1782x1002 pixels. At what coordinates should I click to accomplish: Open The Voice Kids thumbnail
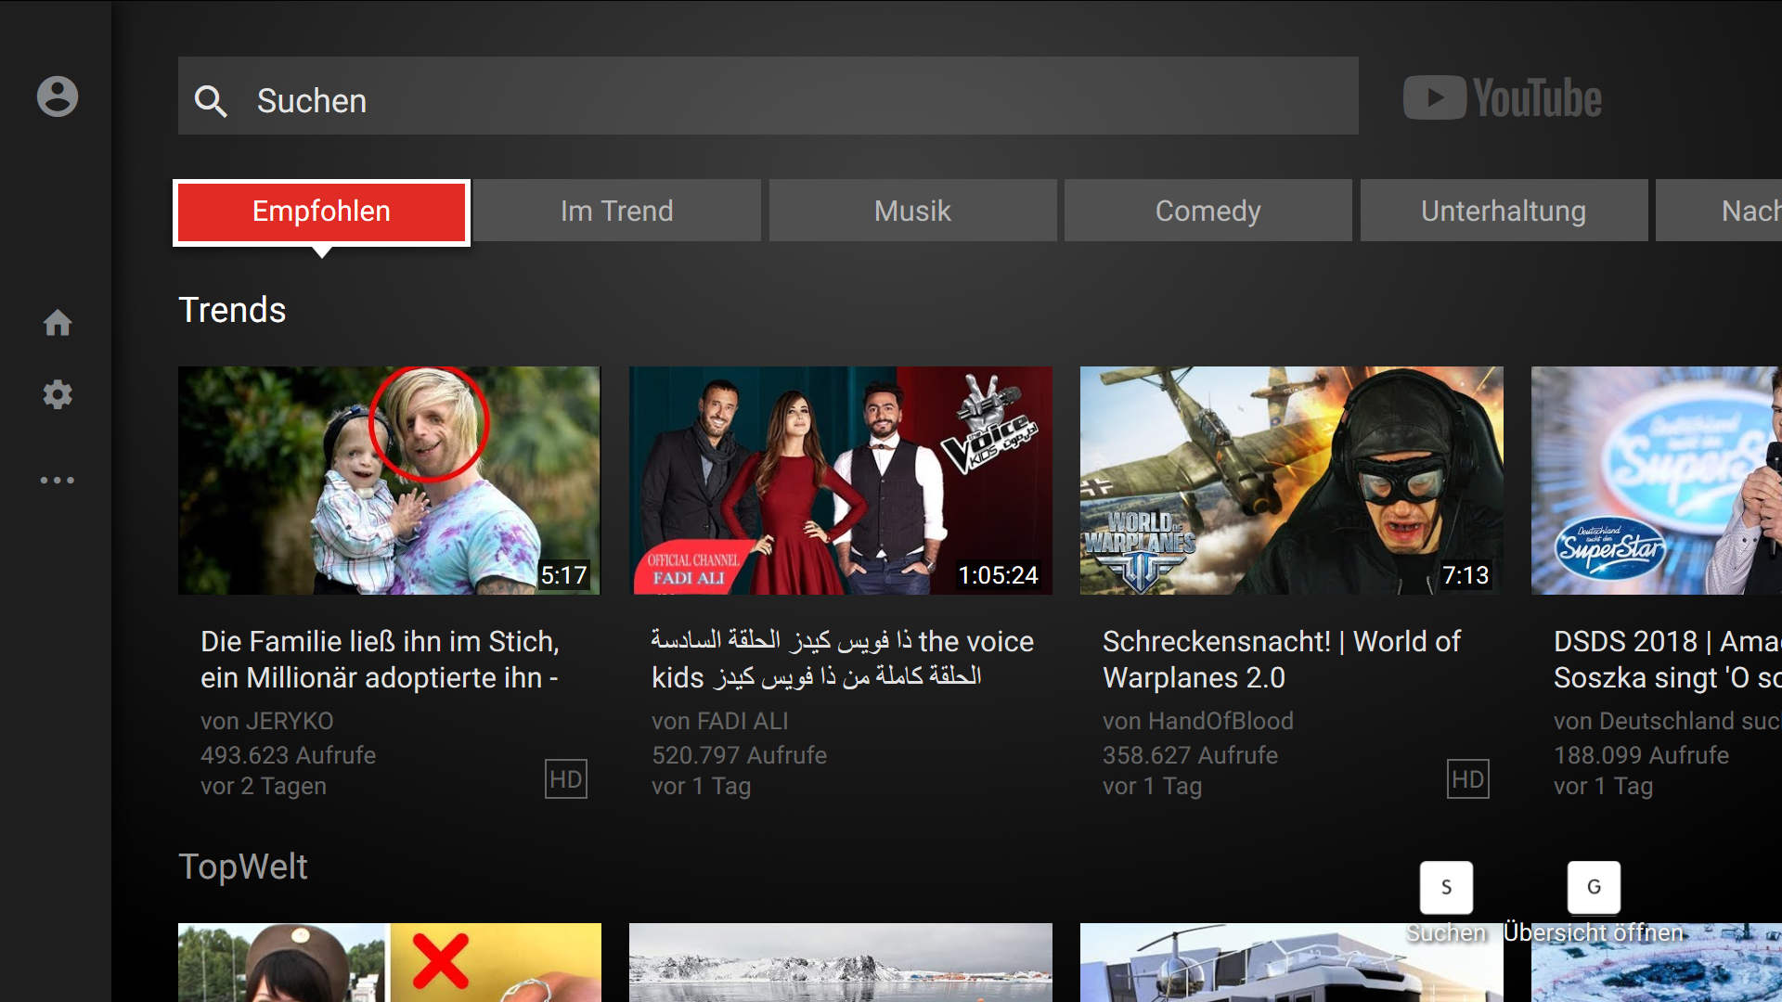point(841,481)
